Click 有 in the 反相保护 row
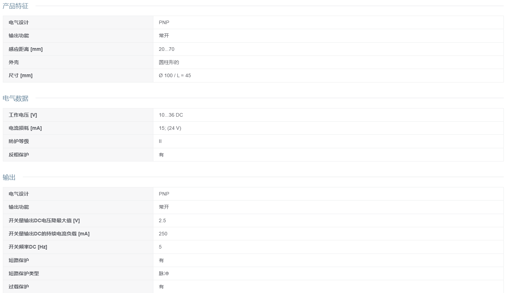 tap(162, 155)
